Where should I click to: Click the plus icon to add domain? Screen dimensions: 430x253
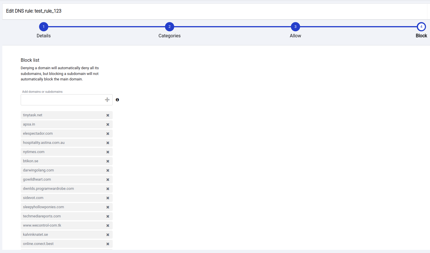107,100
